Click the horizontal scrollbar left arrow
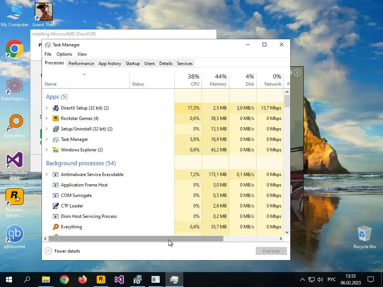 (x=45, y=239)
